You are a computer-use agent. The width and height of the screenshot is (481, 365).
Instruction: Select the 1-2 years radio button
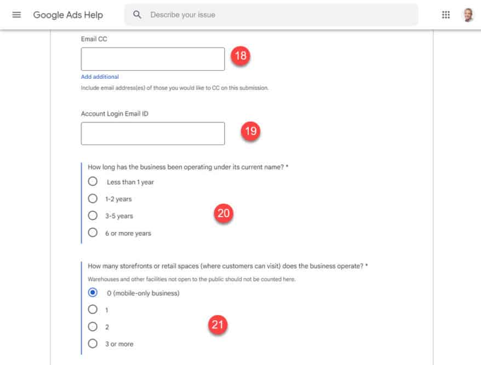(x=93, y=199)
